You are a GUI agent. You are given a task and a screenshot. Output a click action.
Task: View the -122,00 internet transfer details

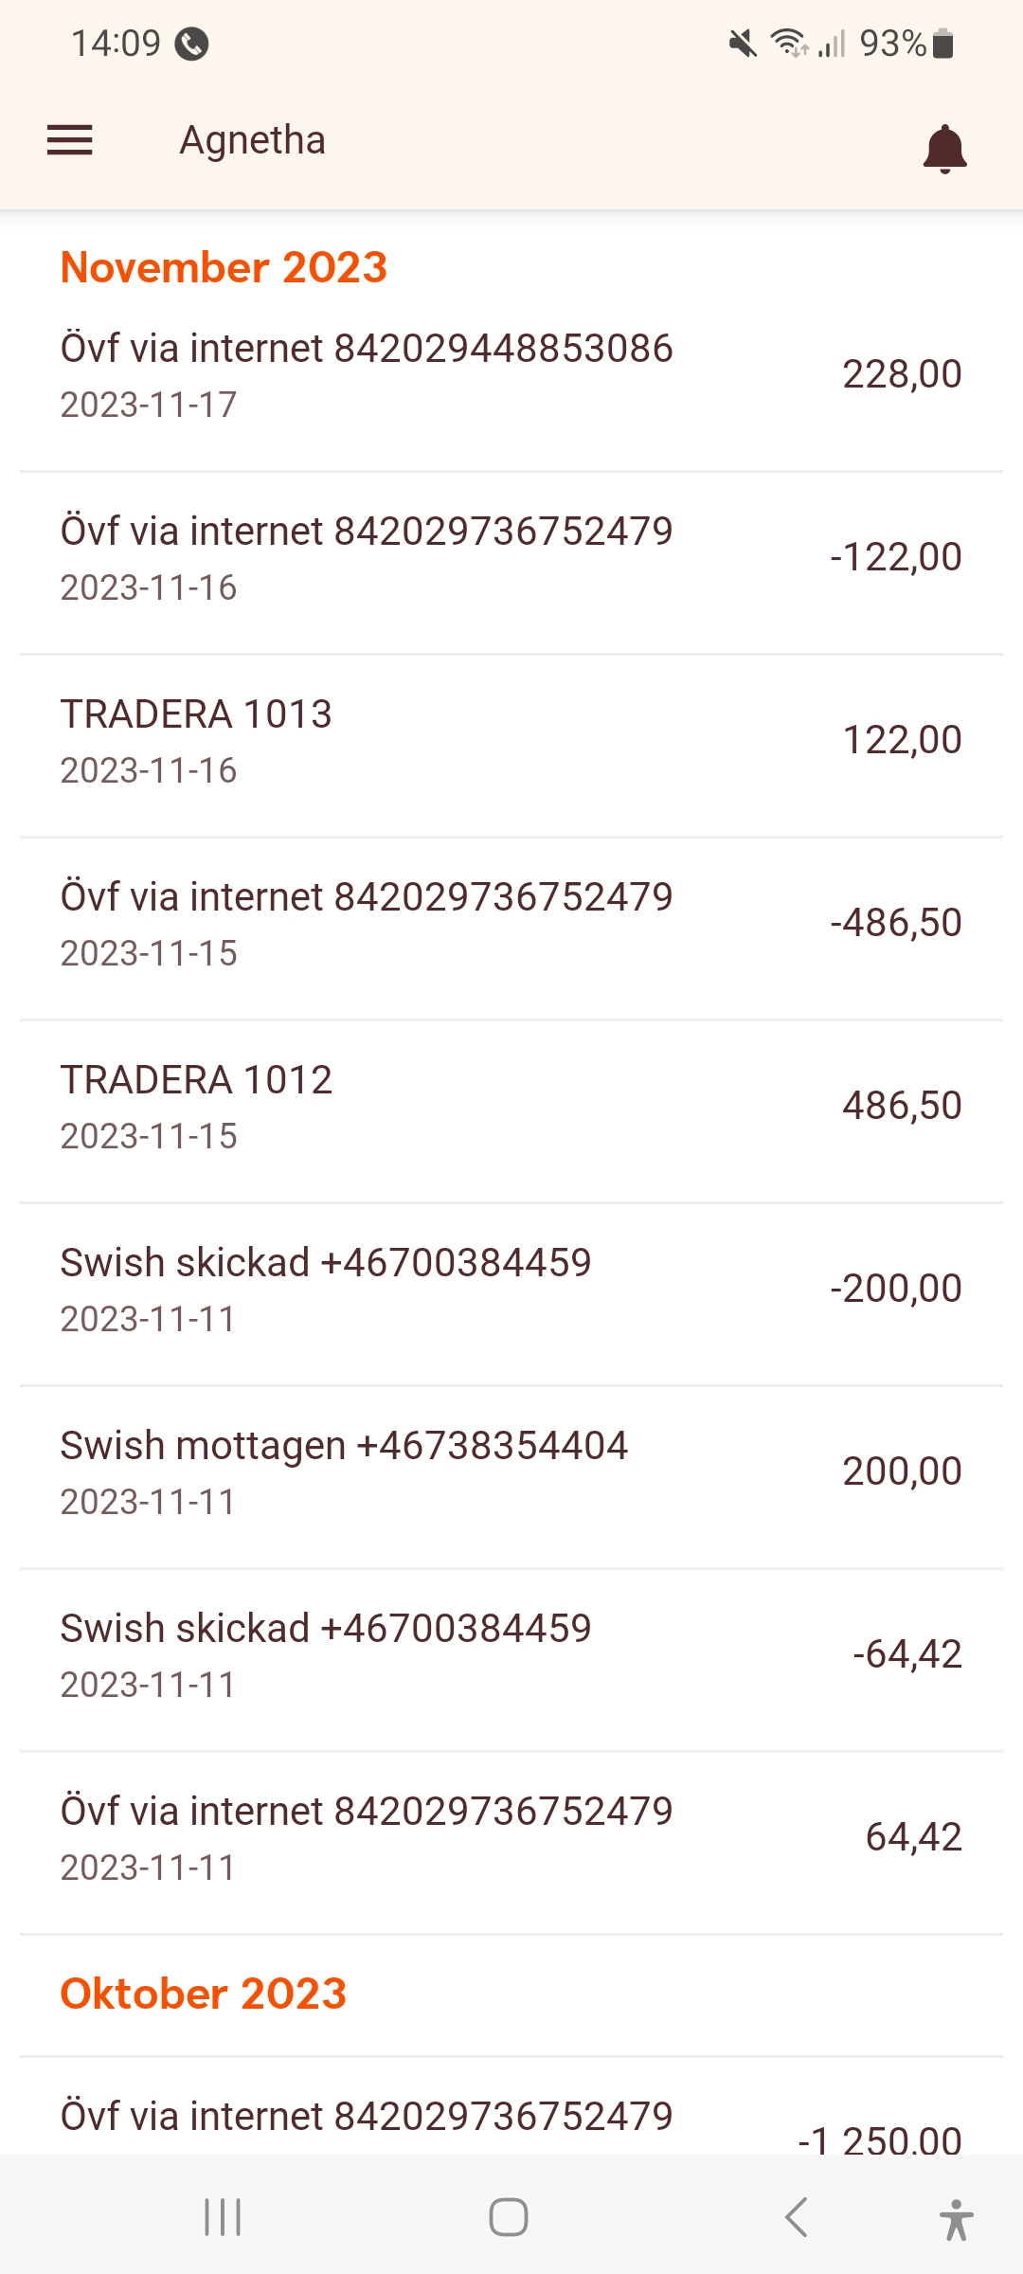(511, 558)
